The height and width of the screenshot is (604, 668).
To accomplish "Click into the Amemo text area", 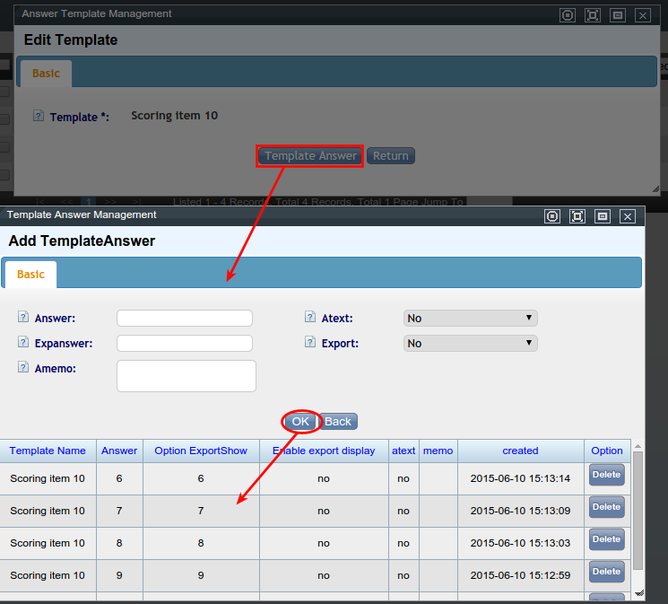I will coord(187,376).
